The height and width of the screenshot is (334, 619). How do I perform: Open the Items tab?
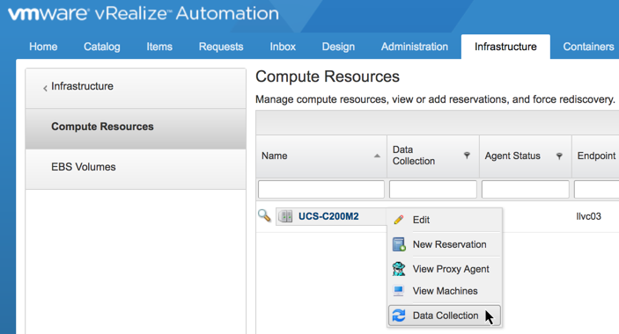(x=159, y=47)
